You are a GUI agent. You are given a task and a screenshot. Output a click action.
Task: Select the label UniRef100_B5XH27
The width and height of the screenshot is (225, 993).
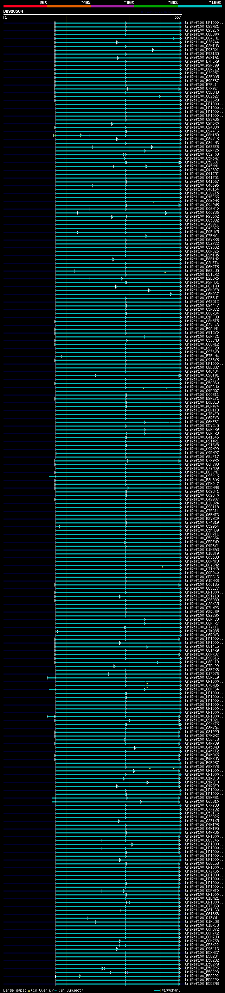tap(202, 952)
